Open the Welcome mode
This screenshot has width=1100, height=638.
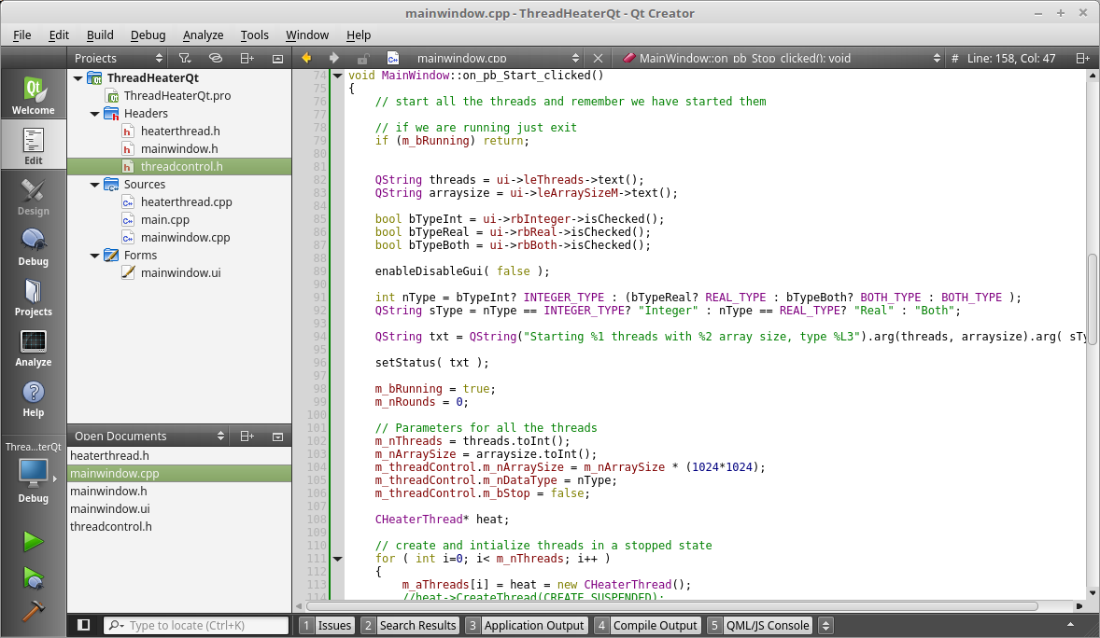33,95
